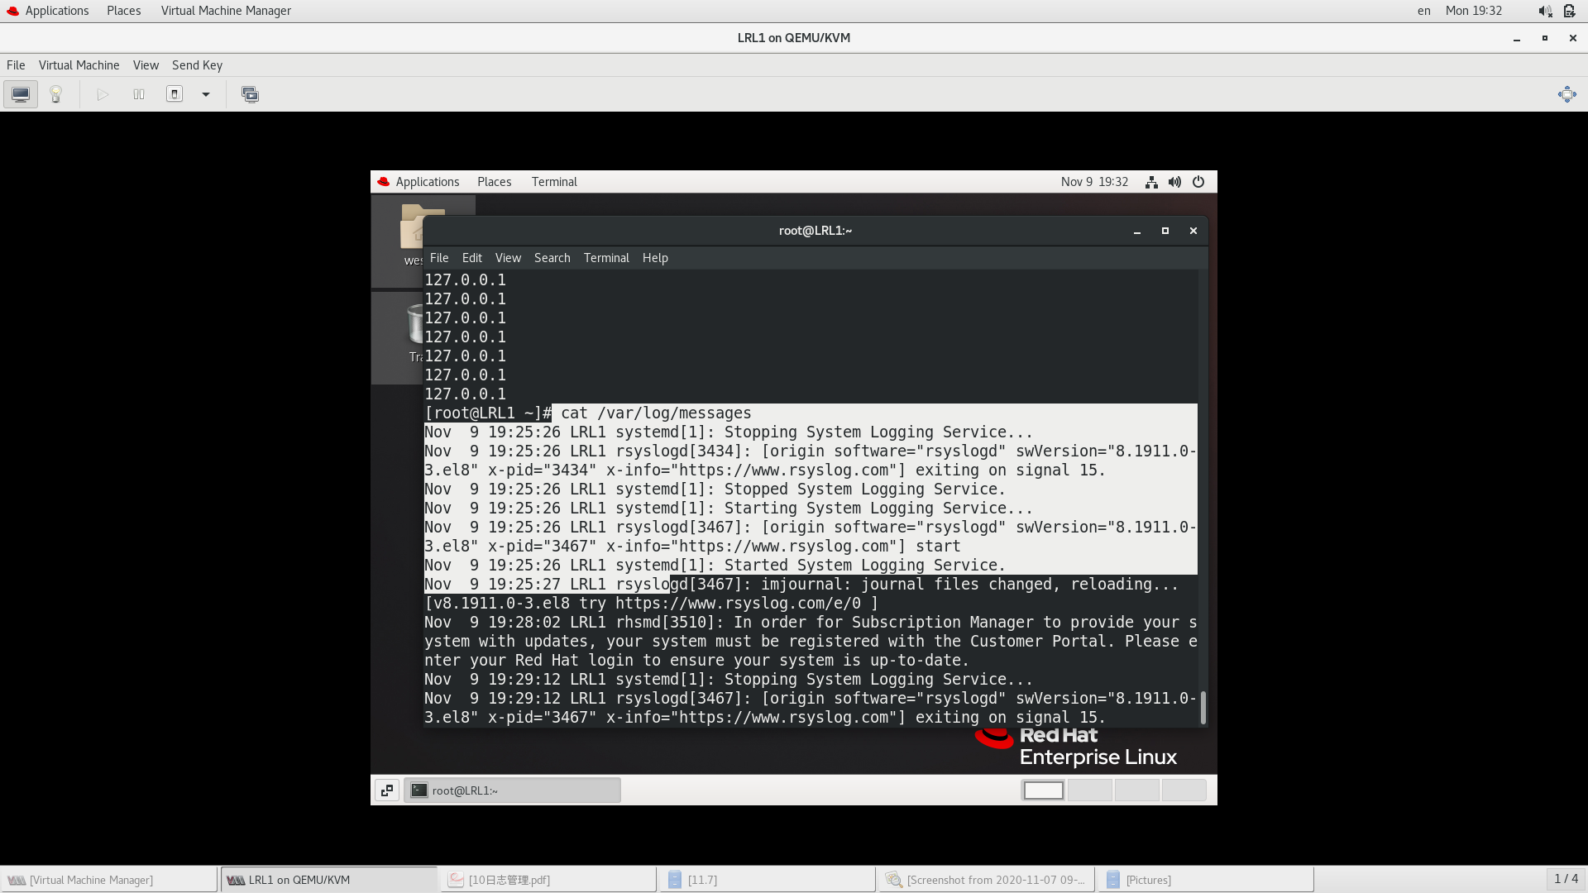Toggle fullscreen view icon at right

1566,94
